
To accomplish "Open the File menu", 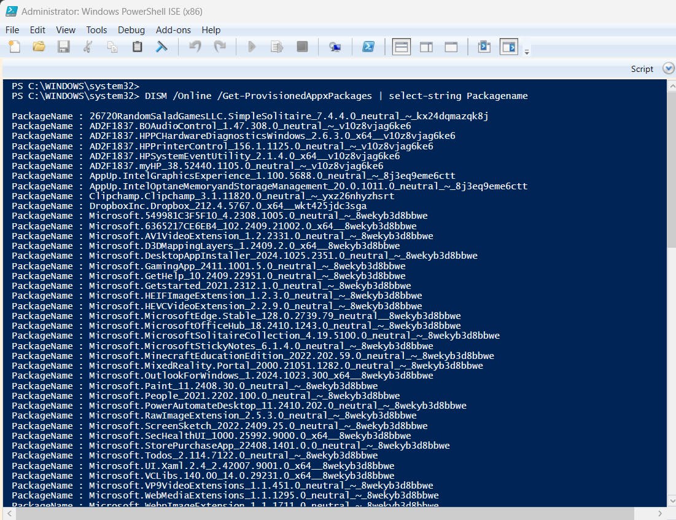I will (x=12, y=30).
